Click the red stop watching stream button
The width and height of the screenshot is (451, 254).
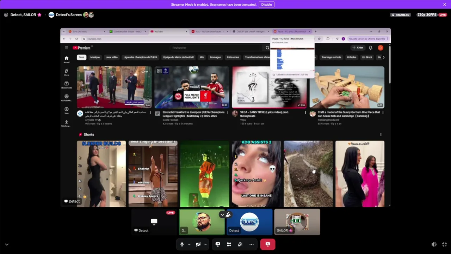268,244
